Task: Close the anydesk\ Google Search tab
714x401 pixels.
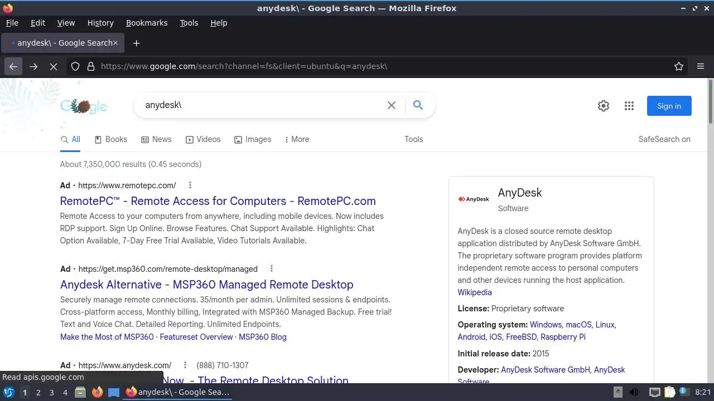Action: click(x=115, y=43)
